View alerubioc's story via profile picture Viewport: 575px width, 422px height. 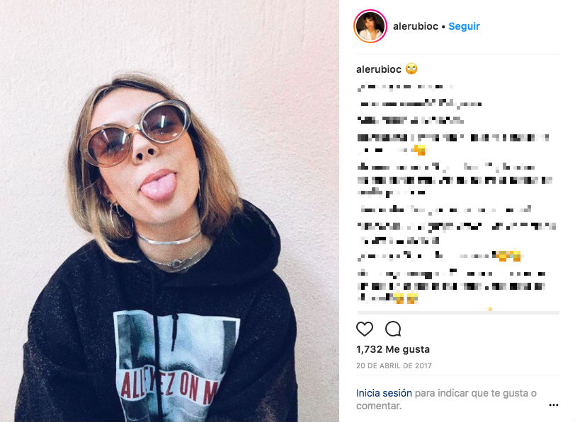pyautogui.click(x=370, y=26)
